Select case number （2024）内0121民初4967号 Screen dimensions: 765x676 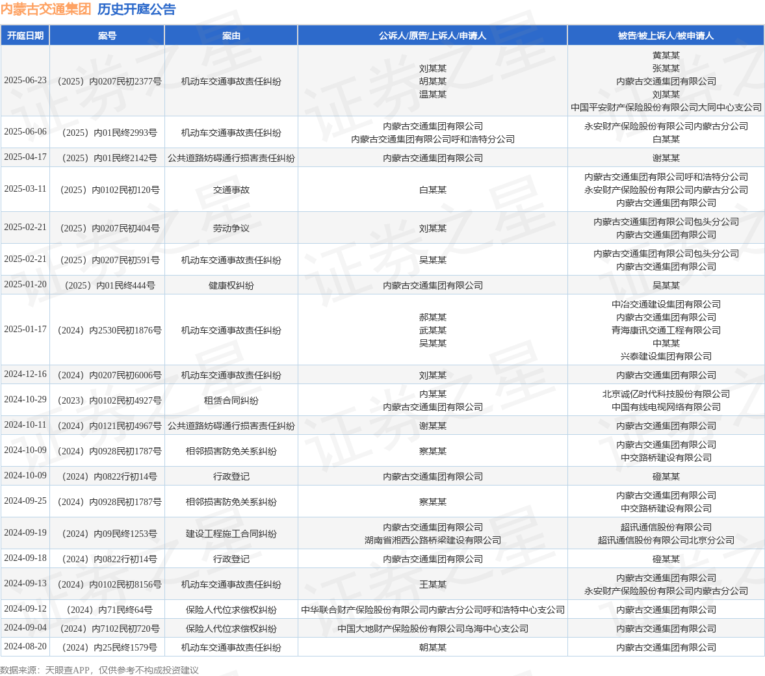[107, 426]
